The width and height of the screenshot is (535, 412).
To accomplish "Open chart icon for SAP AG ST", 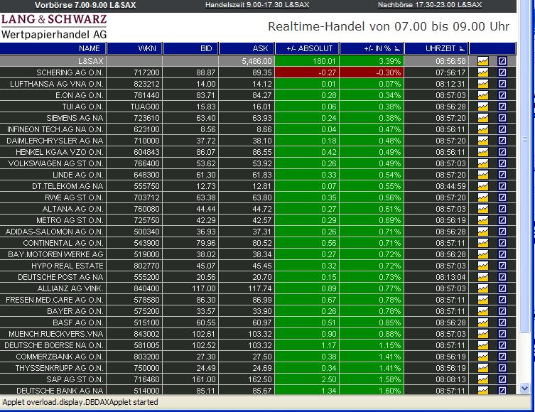I will pos(483,379).
